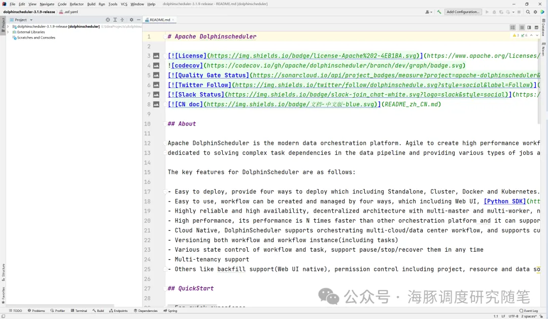Open IDE settings gear in main toolbar
The image size is (548, 319).
point(535,12)
